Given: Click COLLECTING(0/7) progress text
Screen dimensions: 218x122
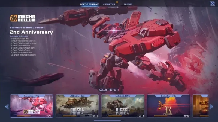Looking at the screenshot, I should [x=109, y=90].
